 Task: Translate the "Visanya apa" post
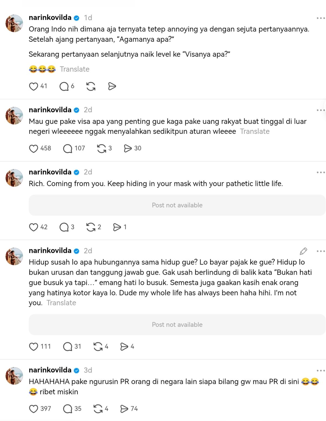[75, 69]
